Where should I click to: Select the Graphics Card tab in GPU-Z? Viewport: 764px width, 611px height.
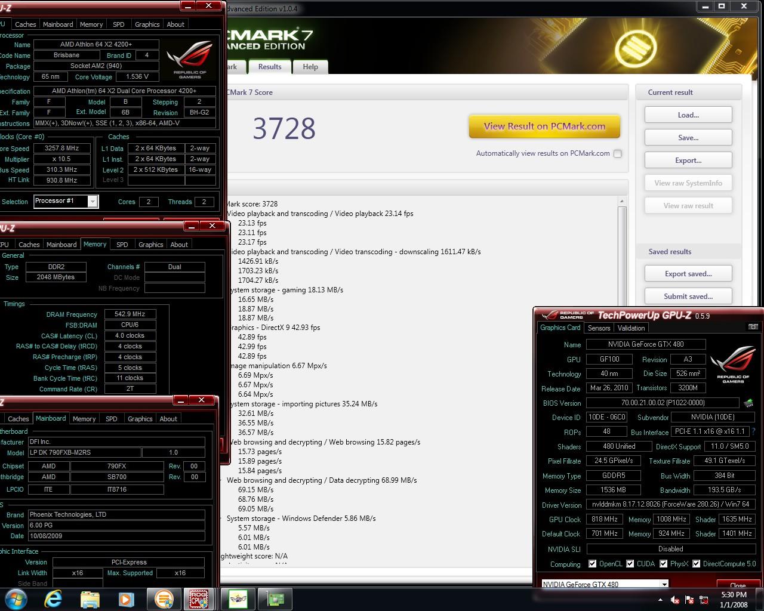coord(560,328)
